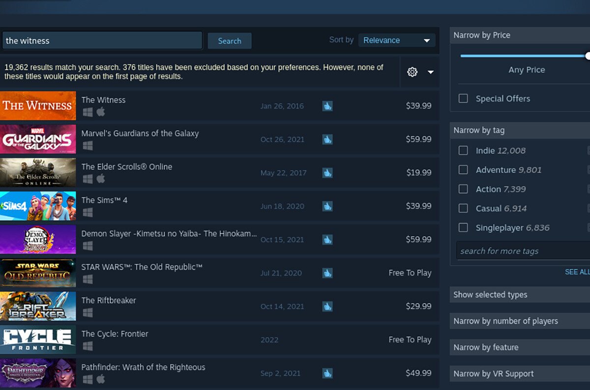Viewport: 590px width, 390px height.
Task: Click review thumb for The Elder Scrolls Online
Action: coord(327,172)
